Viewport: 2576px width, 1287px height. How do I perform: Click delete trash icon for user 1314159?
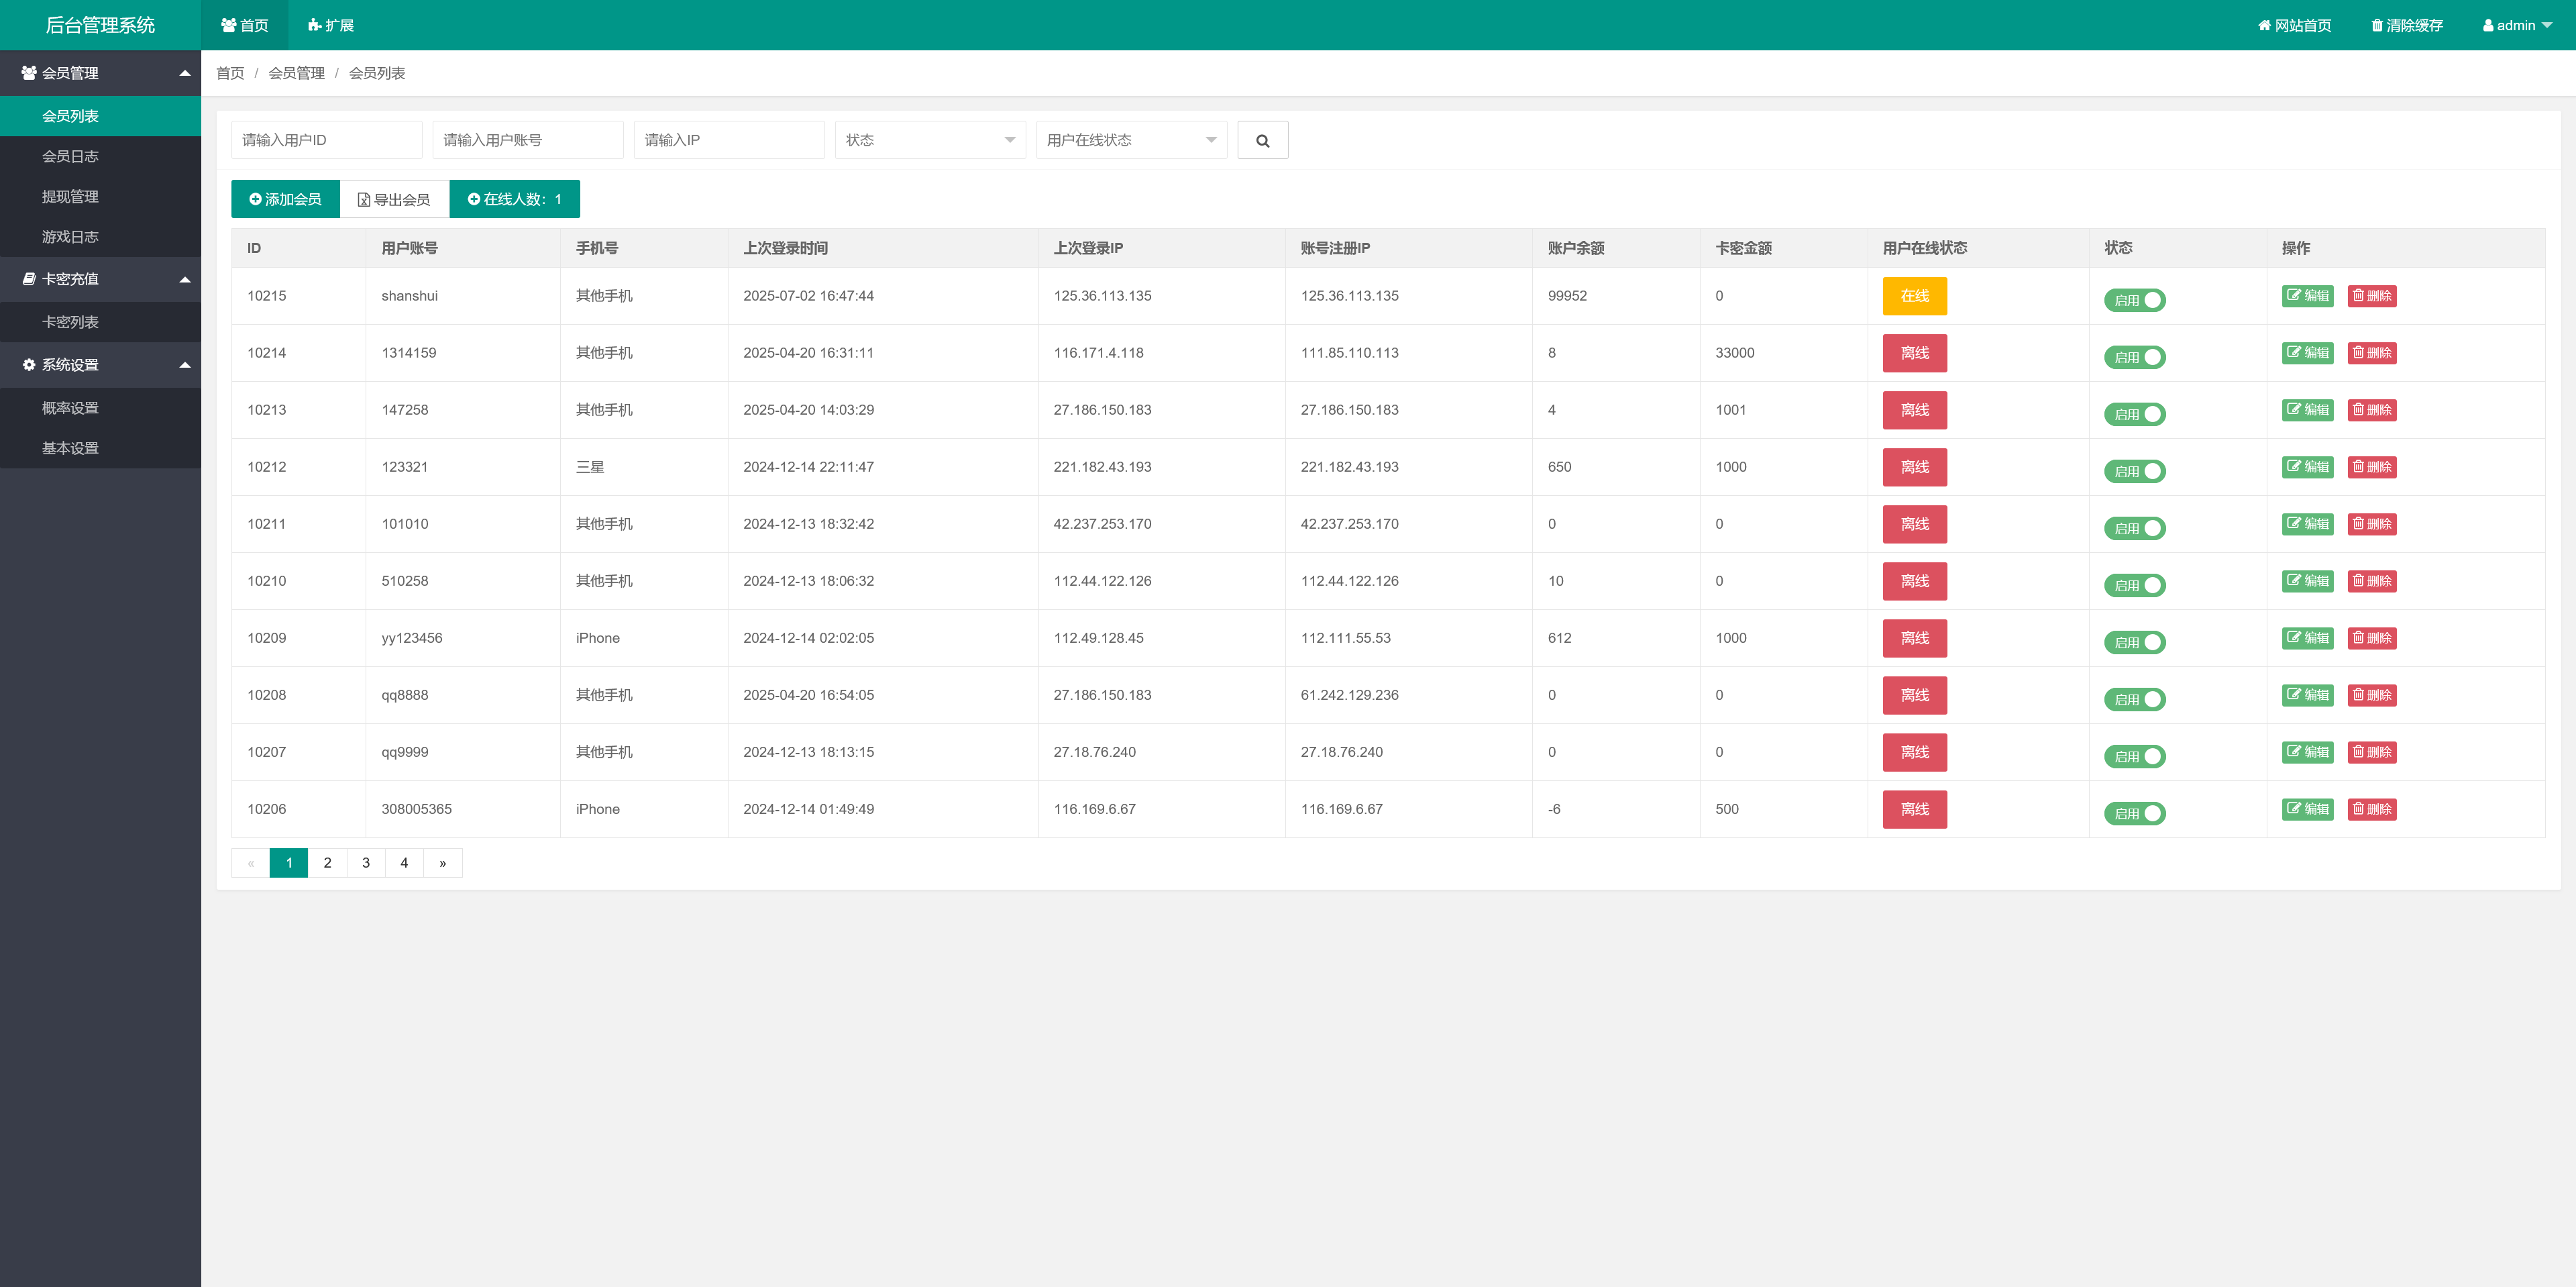[x=2358, y=353]
